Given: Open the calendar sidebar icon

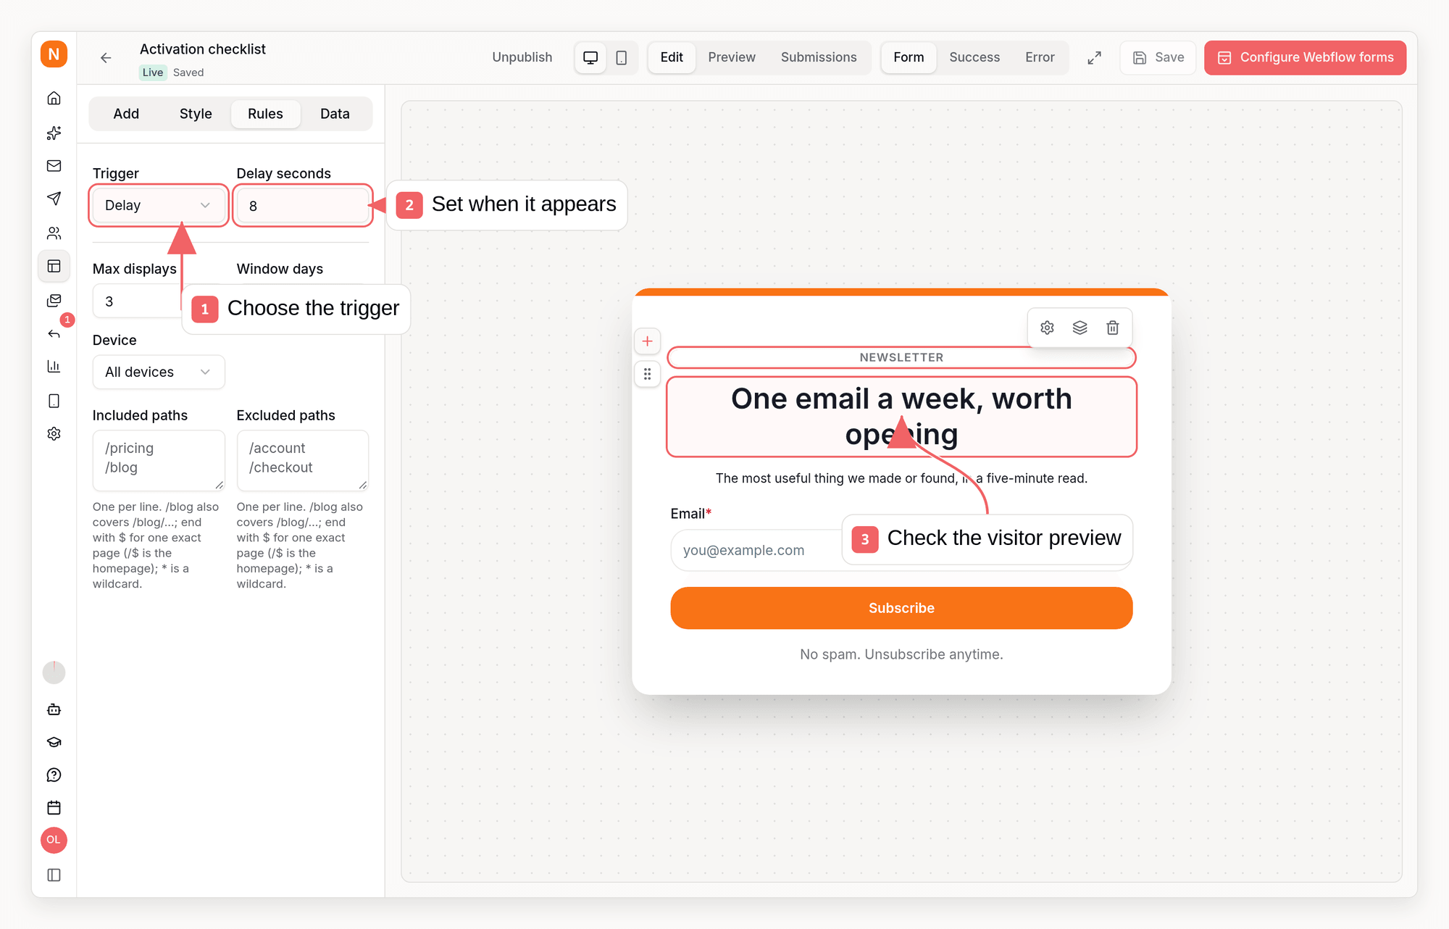Looking at the screenshot, I should pos(54,807).
